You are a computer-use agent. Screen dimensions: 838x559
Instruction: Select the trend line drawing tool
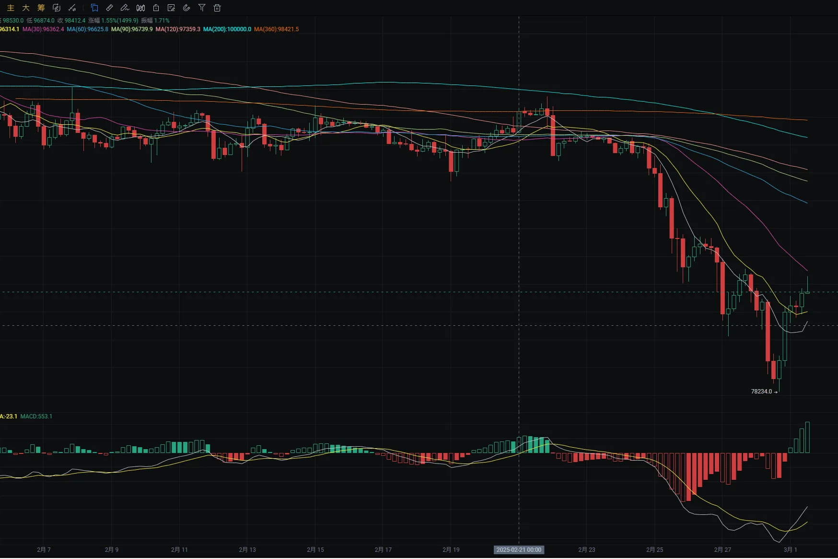72,8
